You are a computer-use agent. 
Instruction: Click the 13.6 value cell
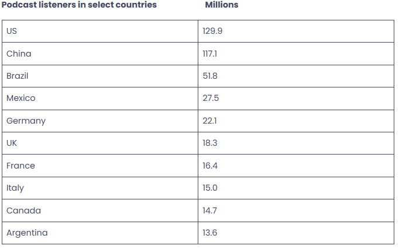click(210, 233)
